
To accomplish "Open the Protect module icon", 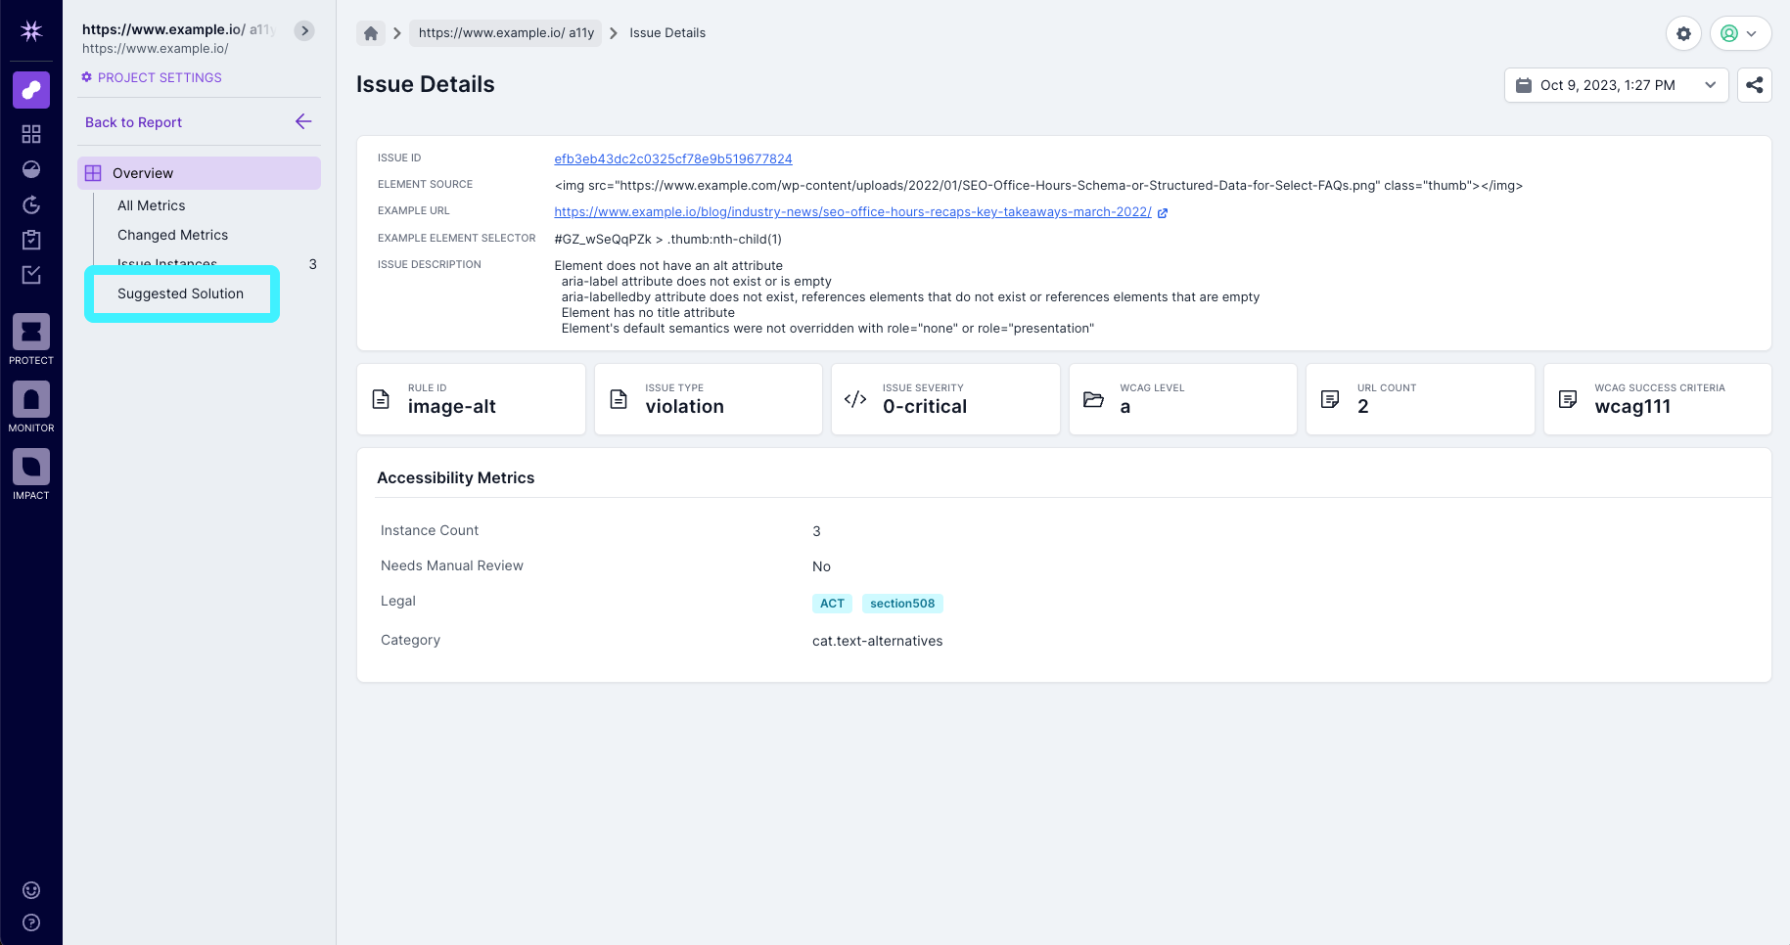I will [30, 332].
